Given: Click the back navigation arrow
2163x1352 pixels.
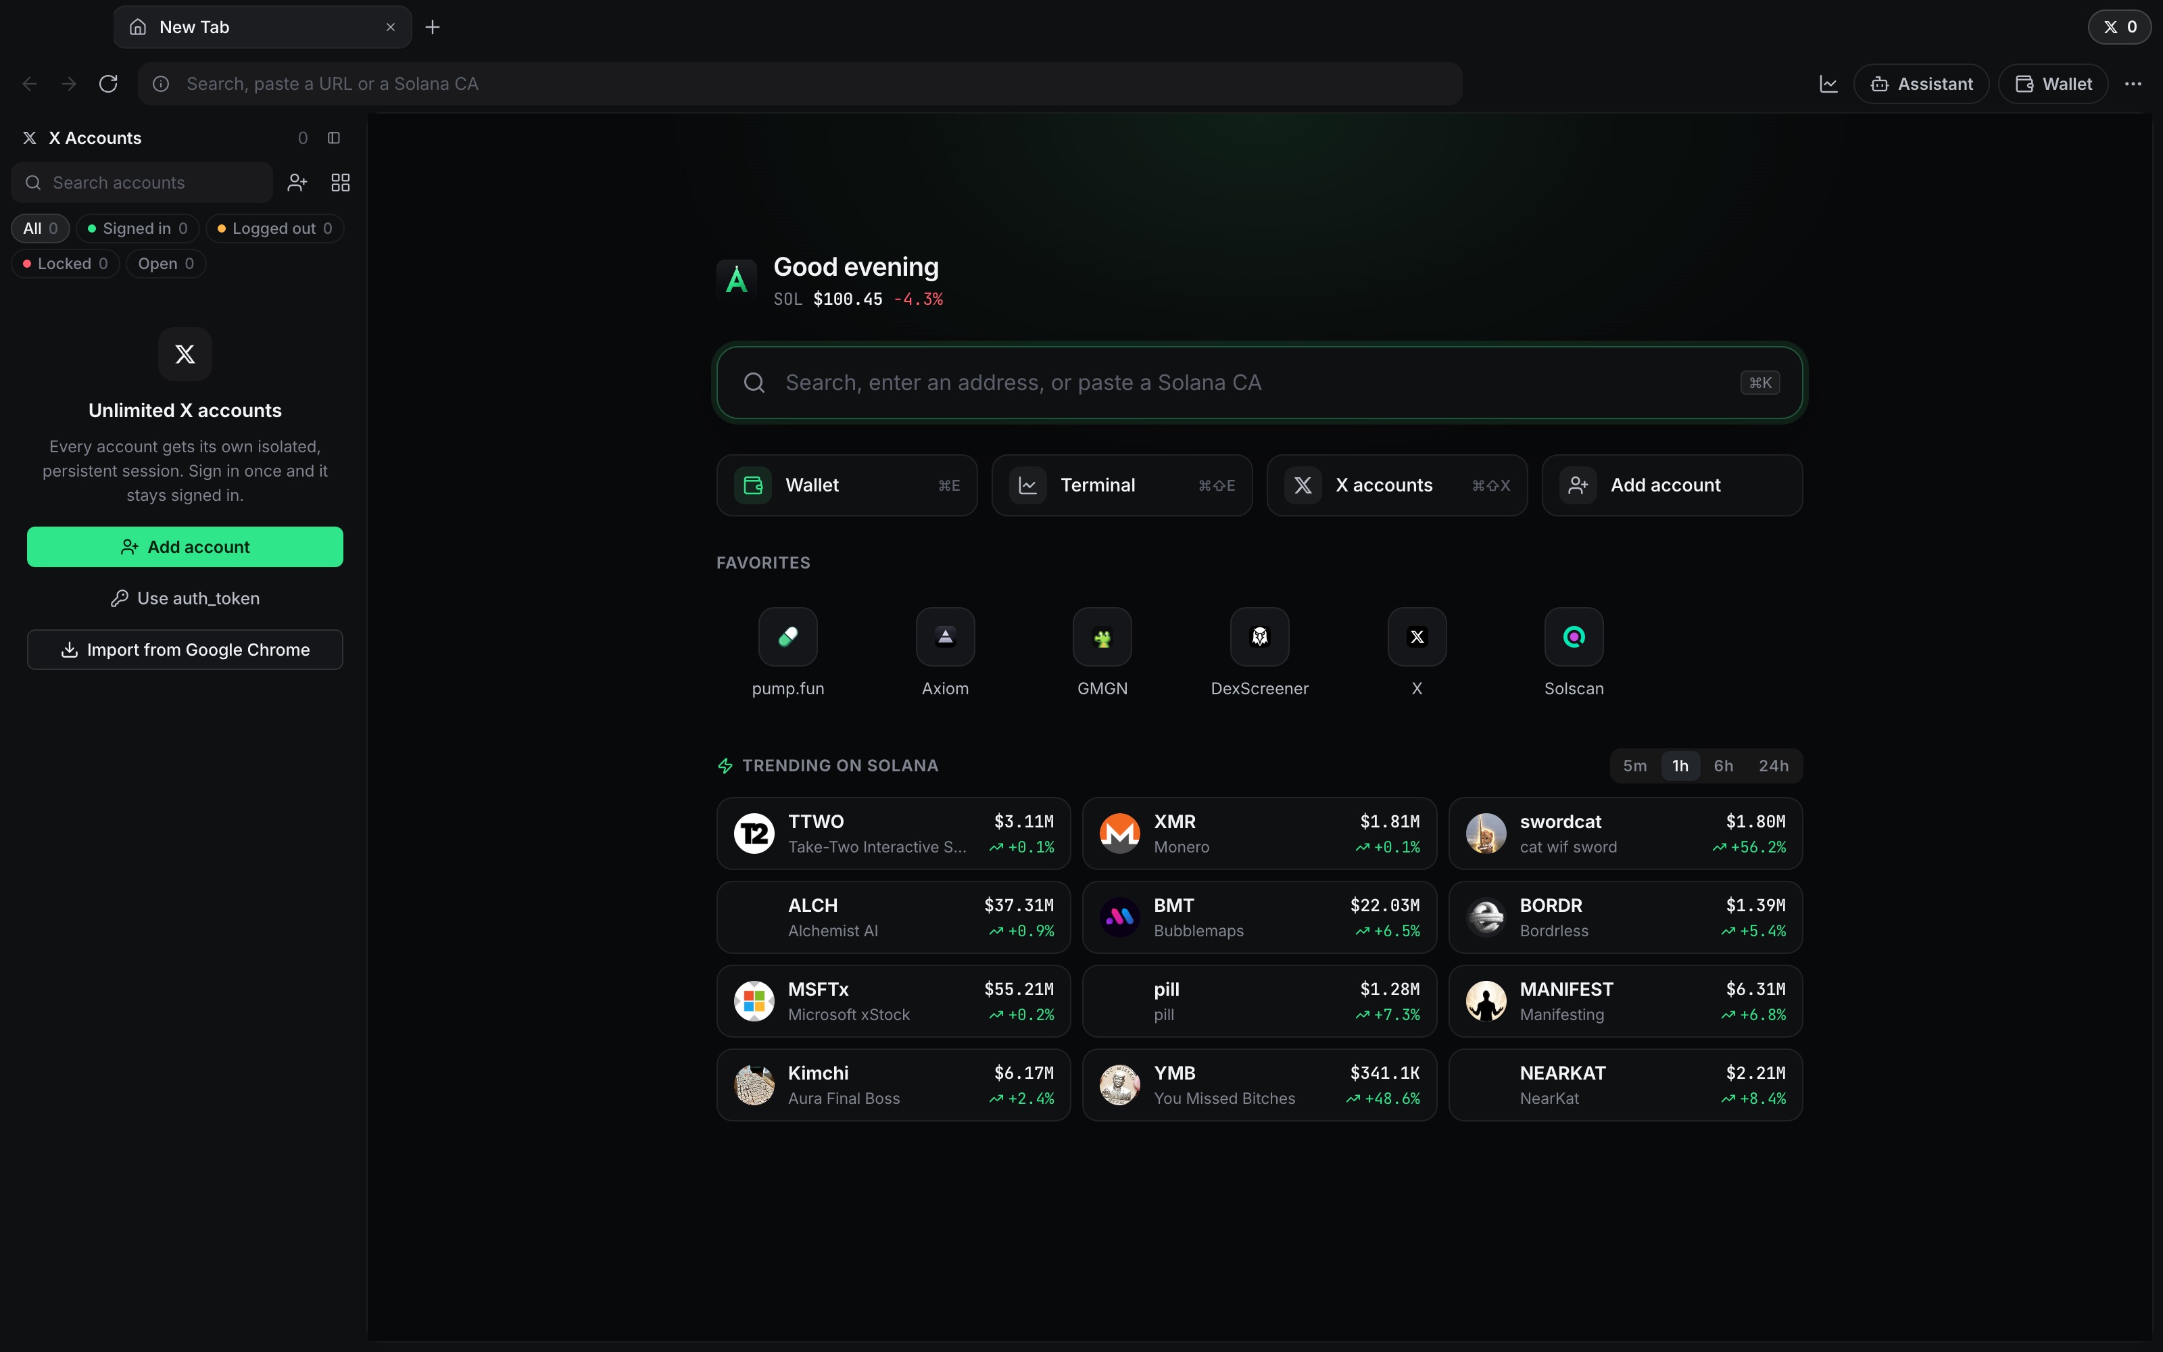Looking at the screenshot, I should 30,84.
